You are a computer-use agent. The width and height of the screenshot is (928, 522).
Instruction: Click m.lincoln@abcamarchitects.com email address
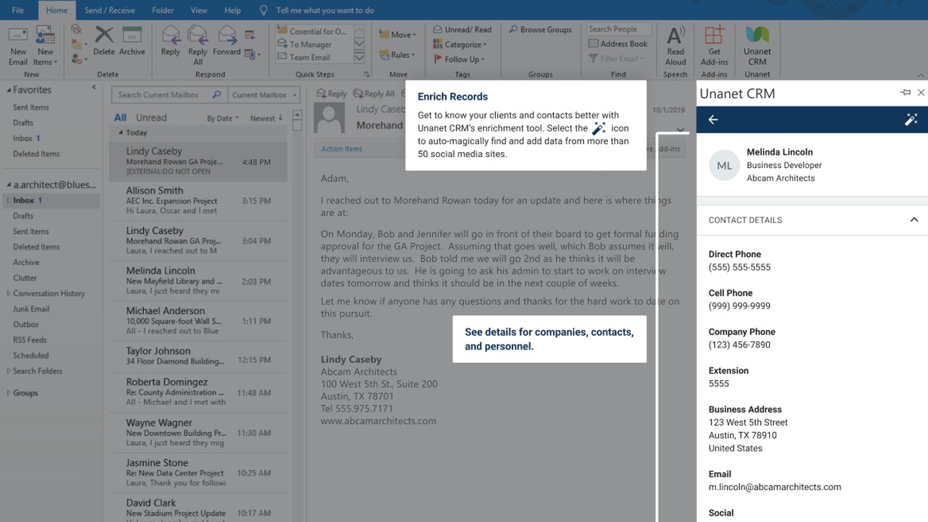(x=774, y=487)
